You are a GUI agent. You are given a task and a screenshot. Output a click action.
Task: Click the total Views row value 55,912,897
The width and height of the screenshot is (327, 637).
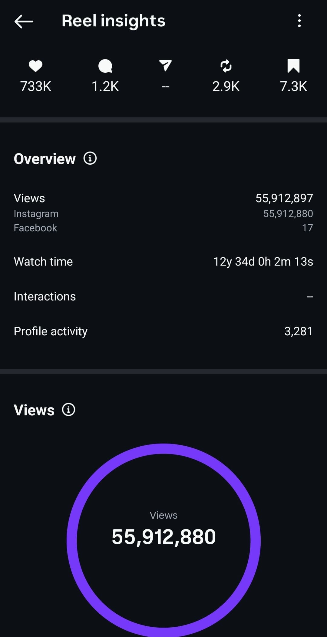284,198
